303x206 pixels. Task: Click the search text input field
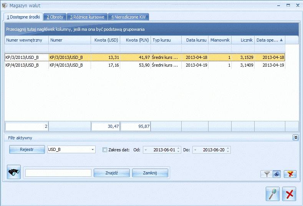58,173
